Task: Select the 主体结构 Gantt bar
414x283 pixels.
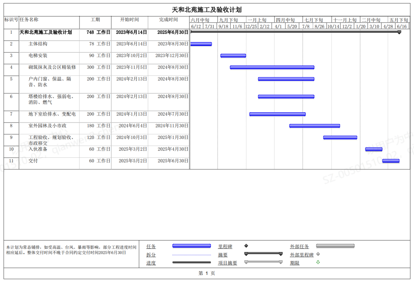Action: [201, 44]
